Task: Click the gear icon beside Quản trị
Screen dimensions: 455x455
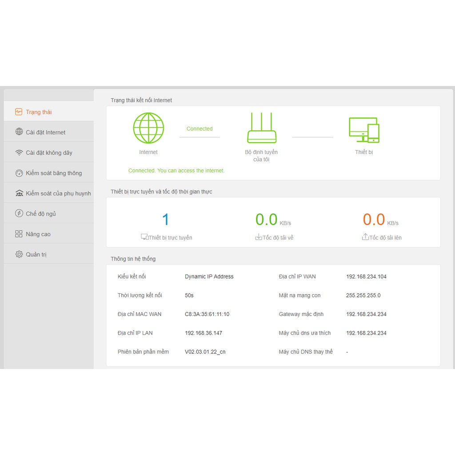Action: click(x=19, y=255)
